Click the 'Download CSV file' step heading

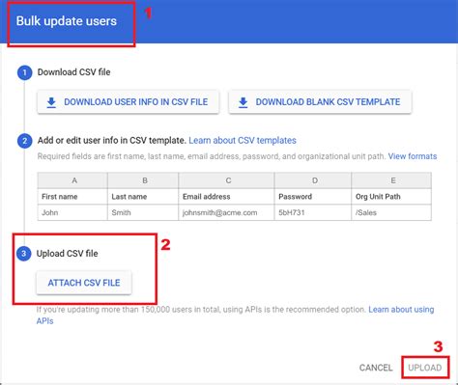pos(74,72)
